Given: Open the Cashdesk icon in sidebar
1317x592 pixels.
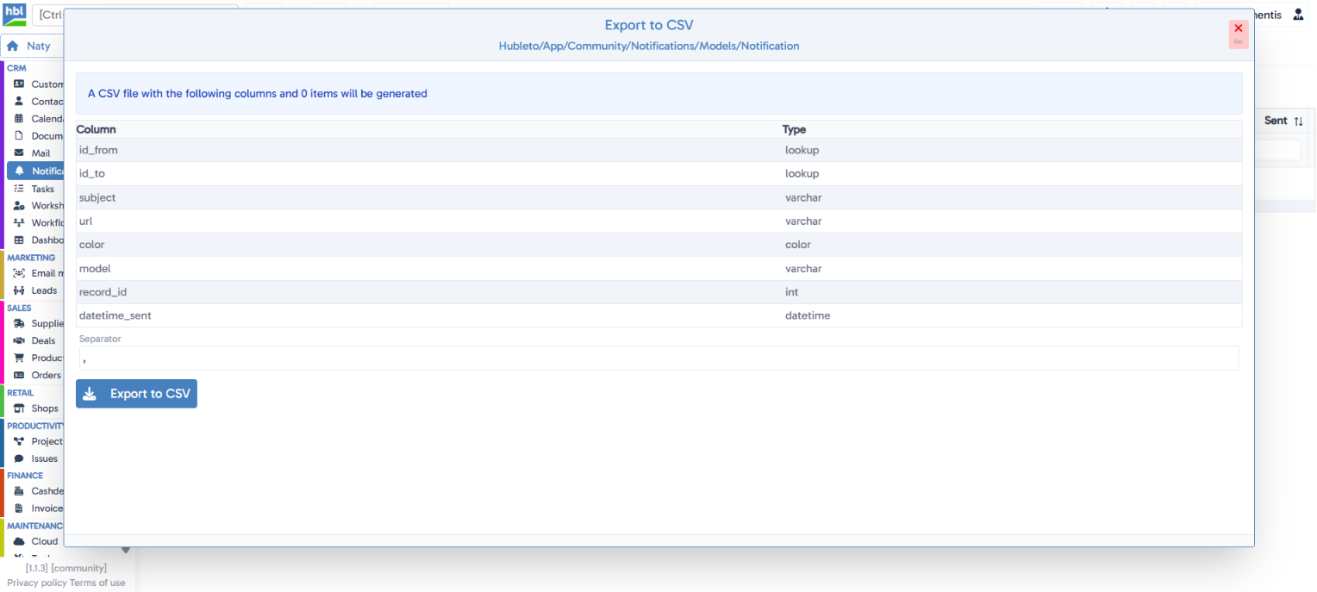Looking at the screenshot, I should pos(19,491).
